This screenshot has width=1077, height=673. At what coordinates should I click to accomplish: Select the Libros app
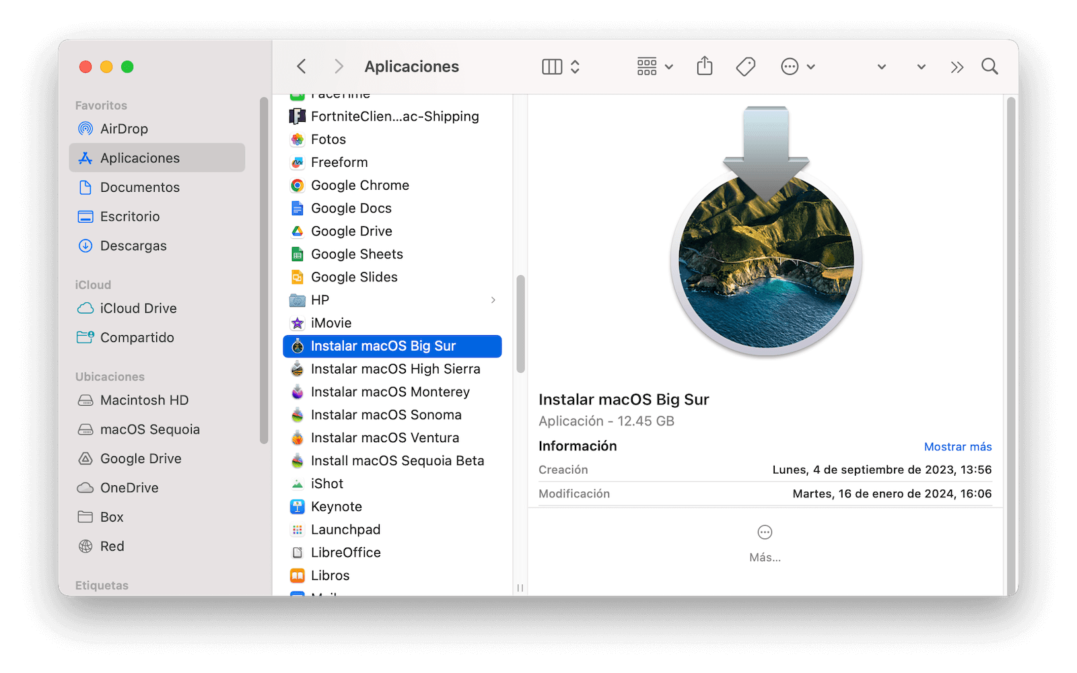392,575
